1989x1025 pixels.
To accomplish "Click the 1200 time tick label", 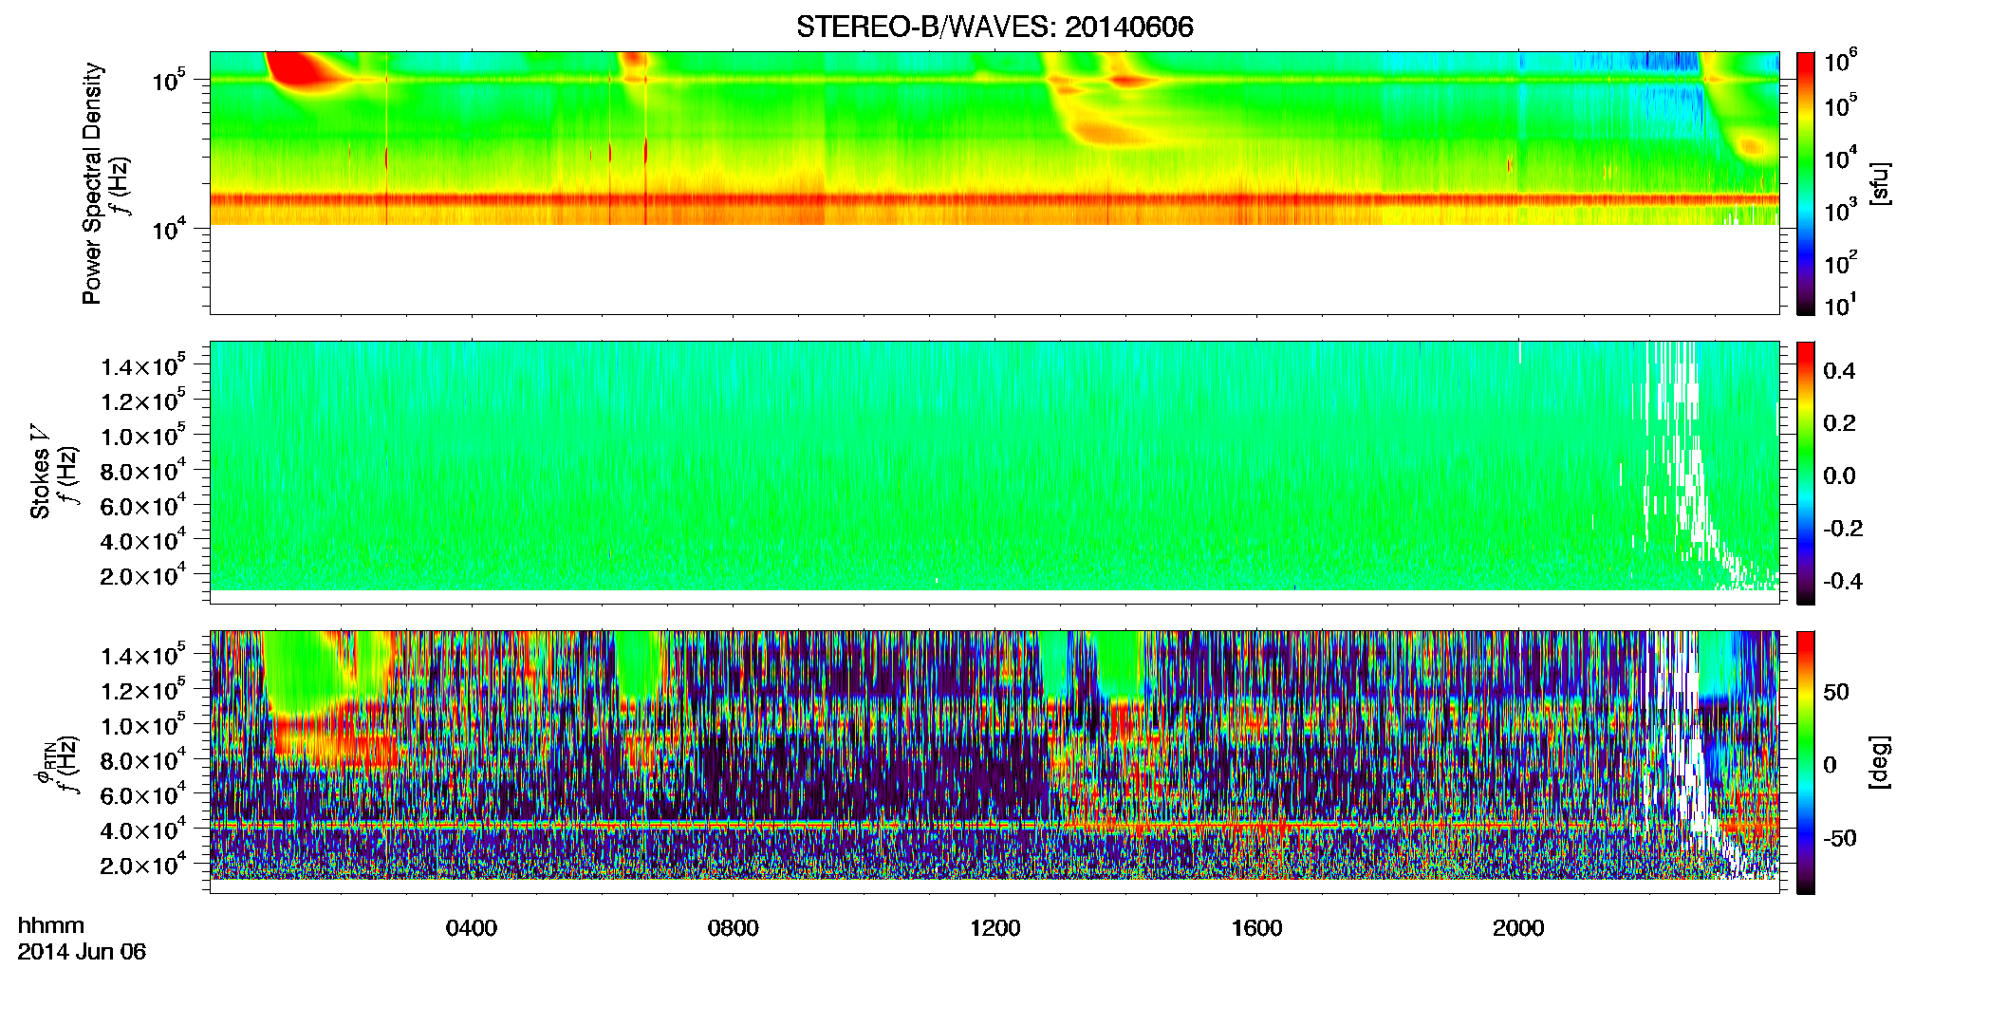I will coord(995,928).
